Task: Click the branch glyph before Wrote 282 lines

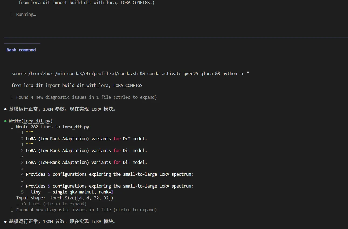Action: point(12,127)
